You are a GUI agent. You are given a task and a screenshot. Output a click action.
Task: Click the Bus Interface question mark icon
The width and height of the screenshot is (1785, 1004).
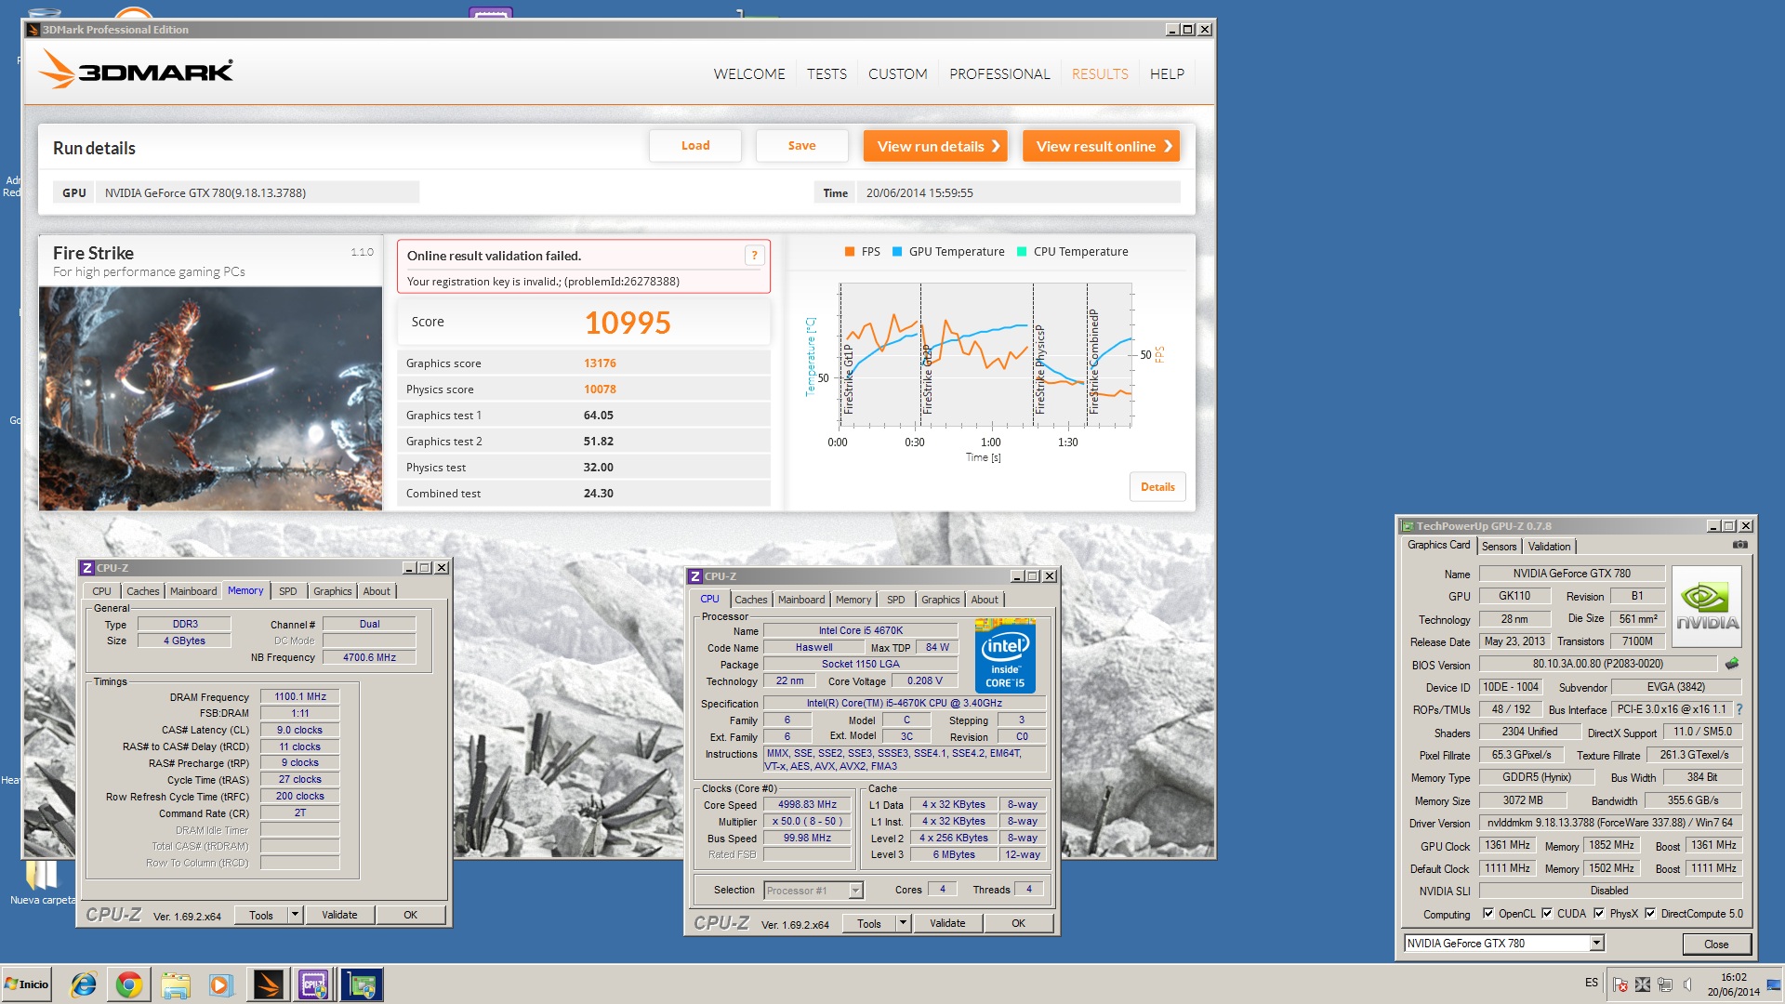click(x=1739, y=709)
